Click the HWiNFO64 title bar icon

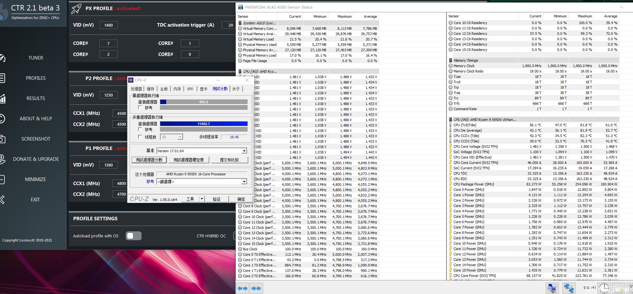tap(241, 7)
